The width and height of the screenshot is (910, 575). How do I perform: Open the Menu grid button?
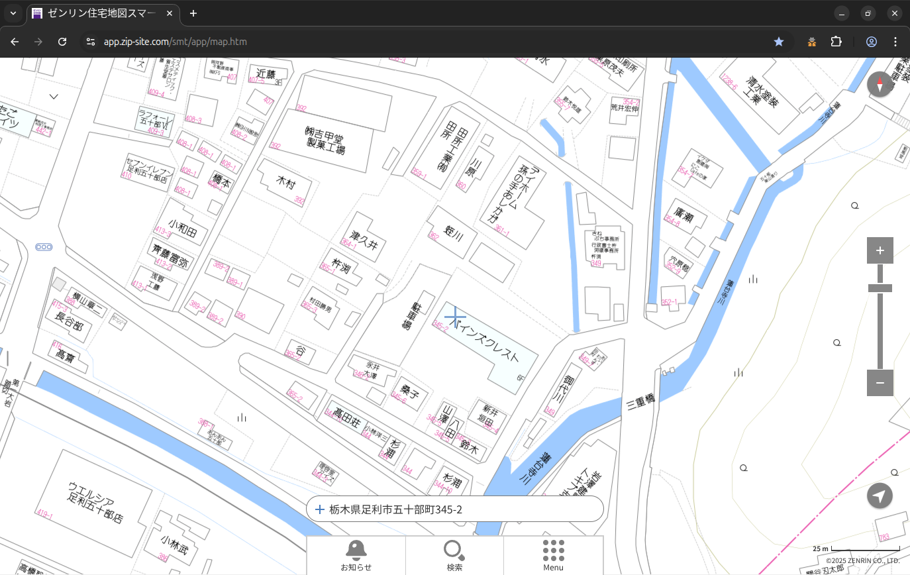click(553, 555)
